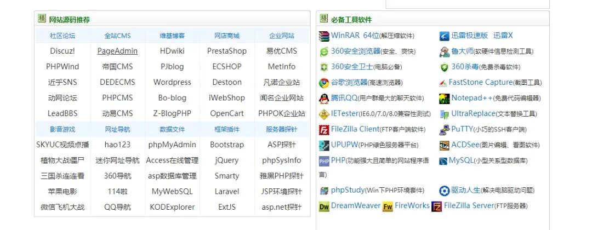Click the UltraReplace icon

pos(445,114)
